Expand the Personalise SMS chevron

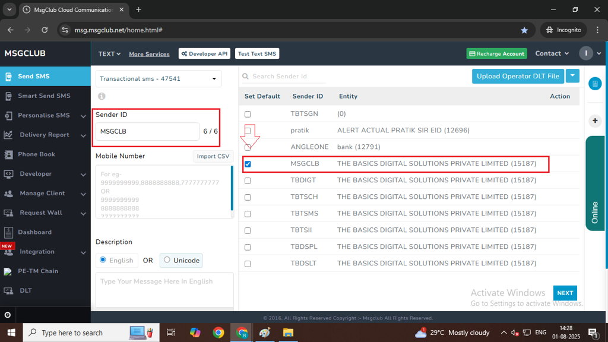click(x=83, y=116)
